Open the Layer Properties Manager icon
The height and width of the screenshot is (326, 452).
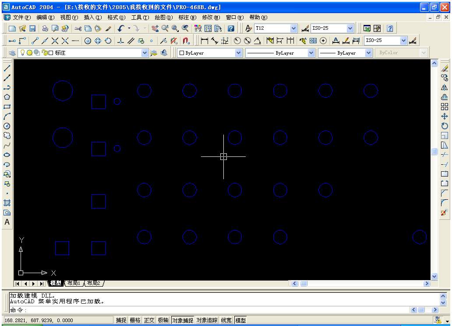pyautogui.click(x=12, y=53)
